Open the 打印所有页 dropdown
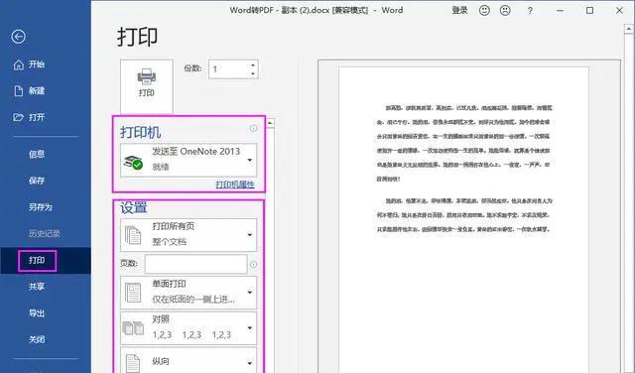This screenshot has height=373, width=635. tap(189, 235)
